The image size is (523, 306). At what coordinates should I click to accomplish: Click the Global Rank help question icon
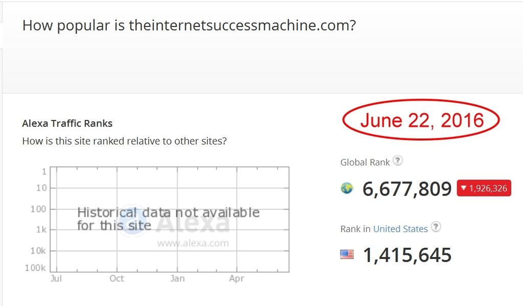397,161
